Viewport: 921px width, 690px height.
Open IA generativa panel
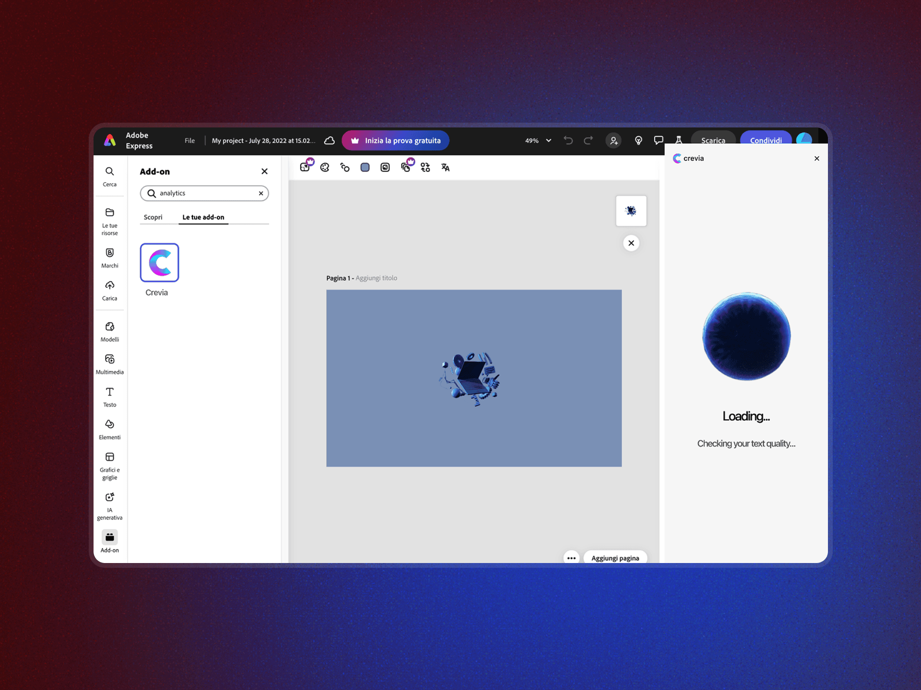(x=109, y=497)
